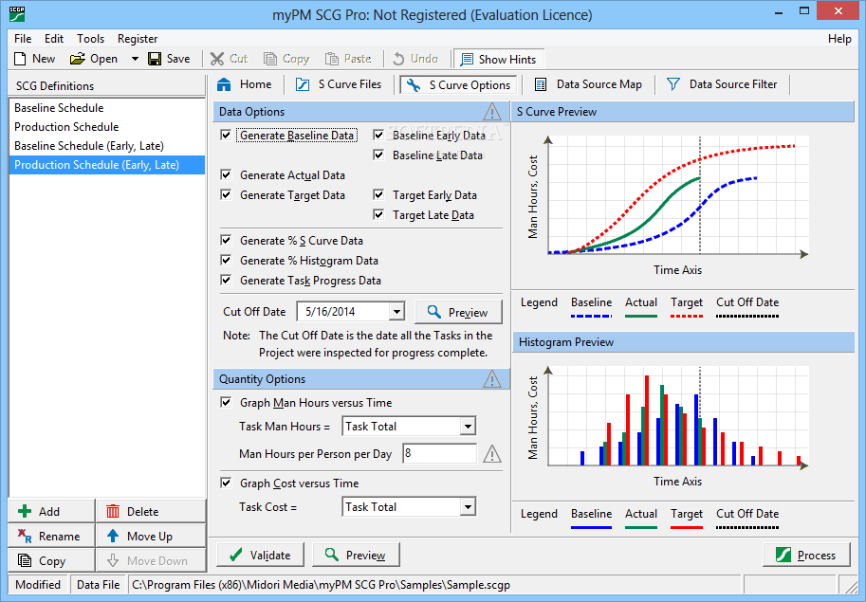This screenshot has width=866, height=602.
Task: Click the New document icon
Action: (x=20, y=59)
